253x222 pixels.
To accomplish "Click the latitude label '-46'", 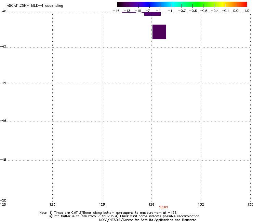I will tap(3, 121).
